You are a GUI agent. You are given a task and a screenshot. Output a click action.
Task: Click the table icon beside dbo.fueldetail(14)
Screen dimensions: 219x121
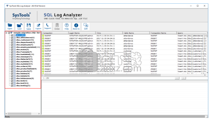(x=14, y=54)
